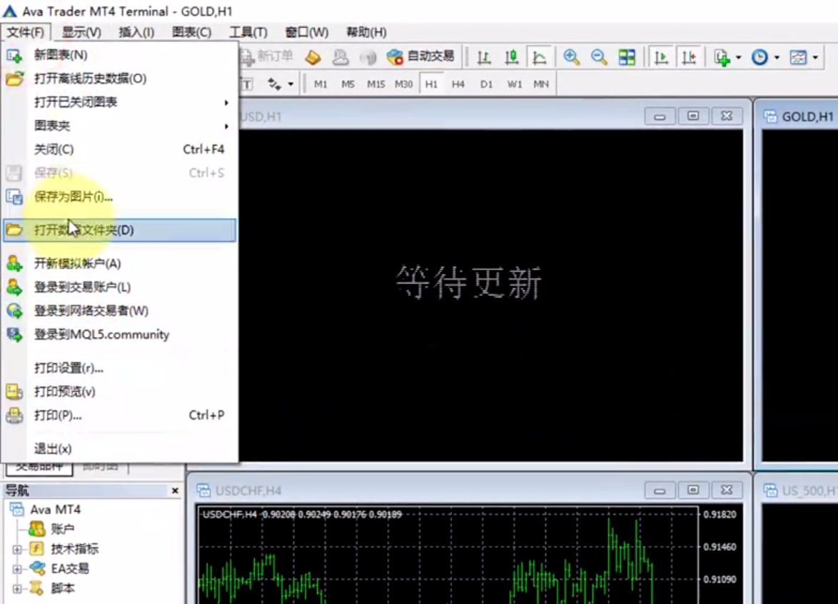Select 新图表(N) menu entry
The height and width of the screenshot is (604, 838).
coord(119,55)
